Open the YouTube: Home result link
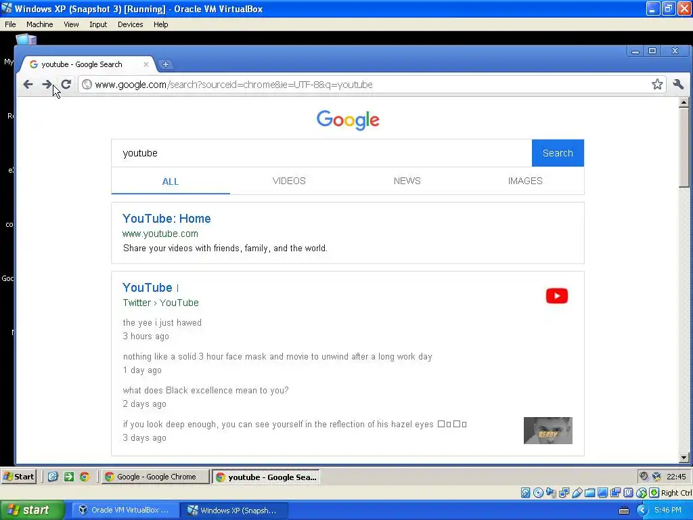 pyautogui.click(x=166, y=219)
